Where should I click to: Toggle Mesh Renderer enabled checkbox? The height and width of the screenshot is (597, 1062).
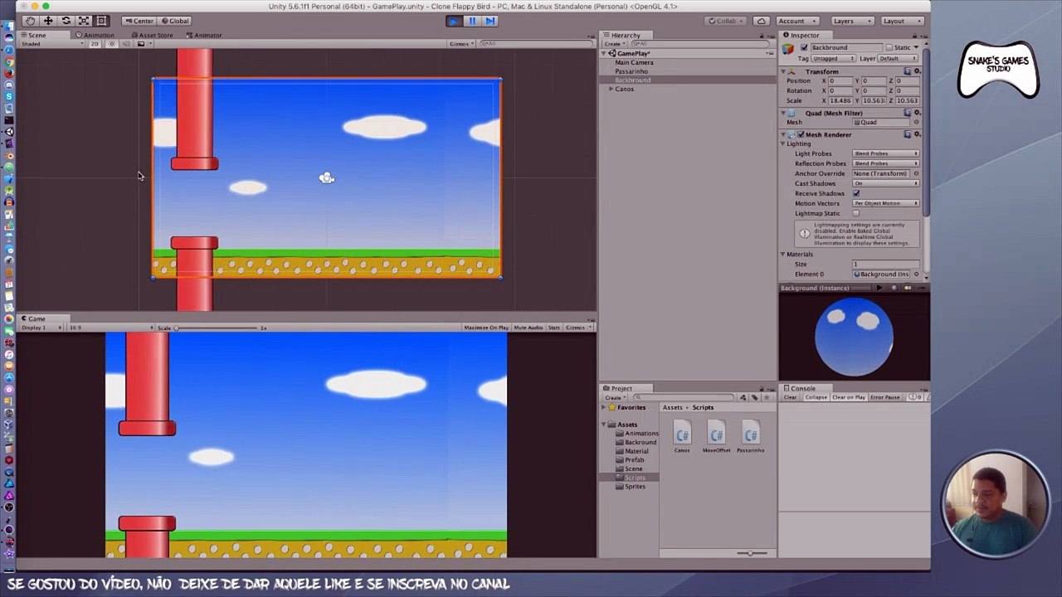801,134
